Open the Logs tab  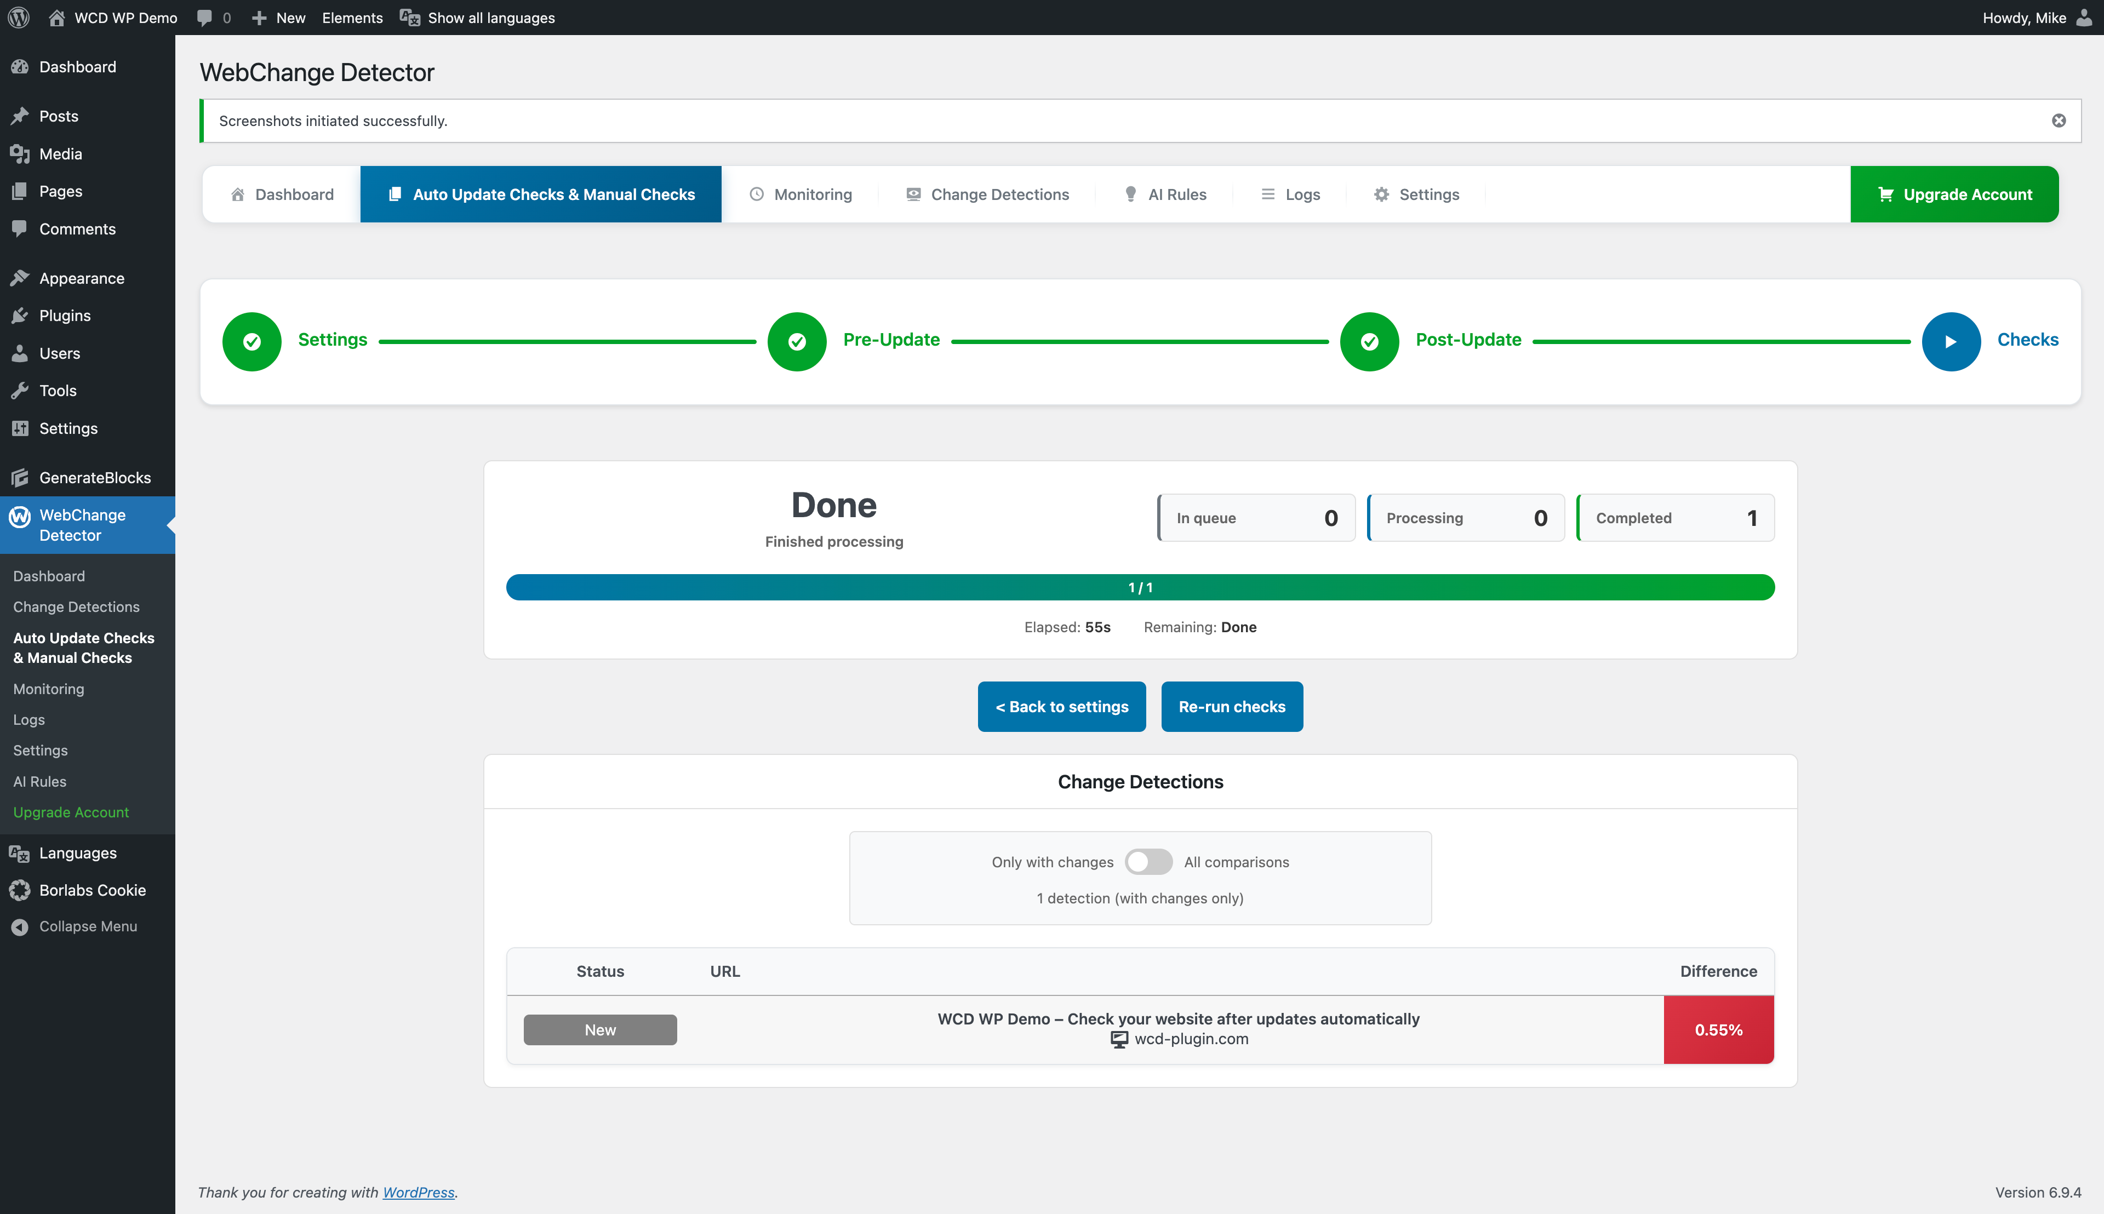click(x=1290, y=194)
